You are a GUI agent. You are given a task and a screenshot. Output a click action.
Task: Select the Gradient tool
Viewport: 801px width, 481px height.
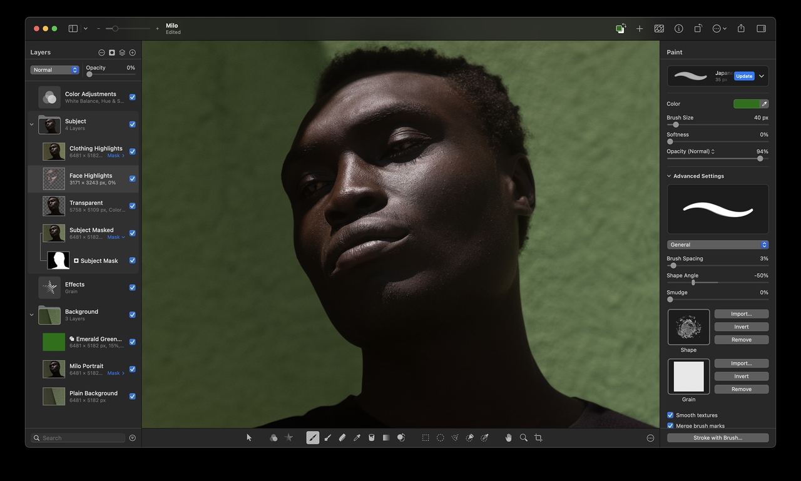tap(386, 438)
